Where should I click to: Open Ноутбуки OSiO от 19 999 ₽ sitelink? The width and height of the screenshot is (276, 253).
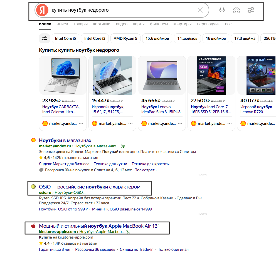pyautogui.click(x=63, y=209)
